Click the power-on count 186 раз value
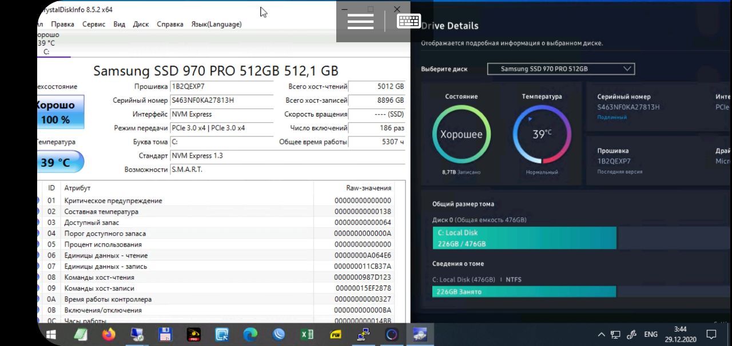The image size is (732, 346). click(377, 128)
